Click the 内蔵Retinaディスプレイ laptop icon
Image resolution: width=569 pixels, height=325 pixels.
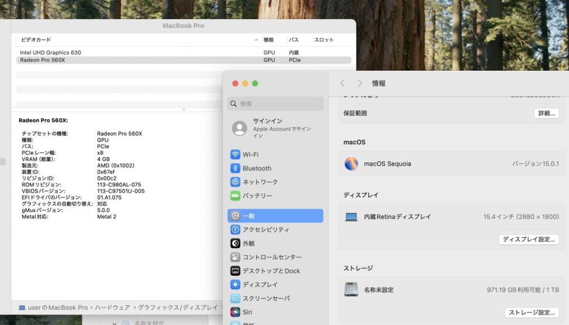pos(351,217)
